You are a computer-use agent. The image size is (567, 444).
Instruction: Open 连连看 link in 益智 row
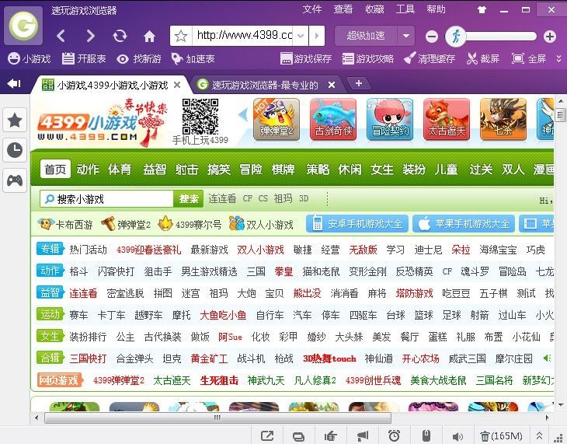83,293
